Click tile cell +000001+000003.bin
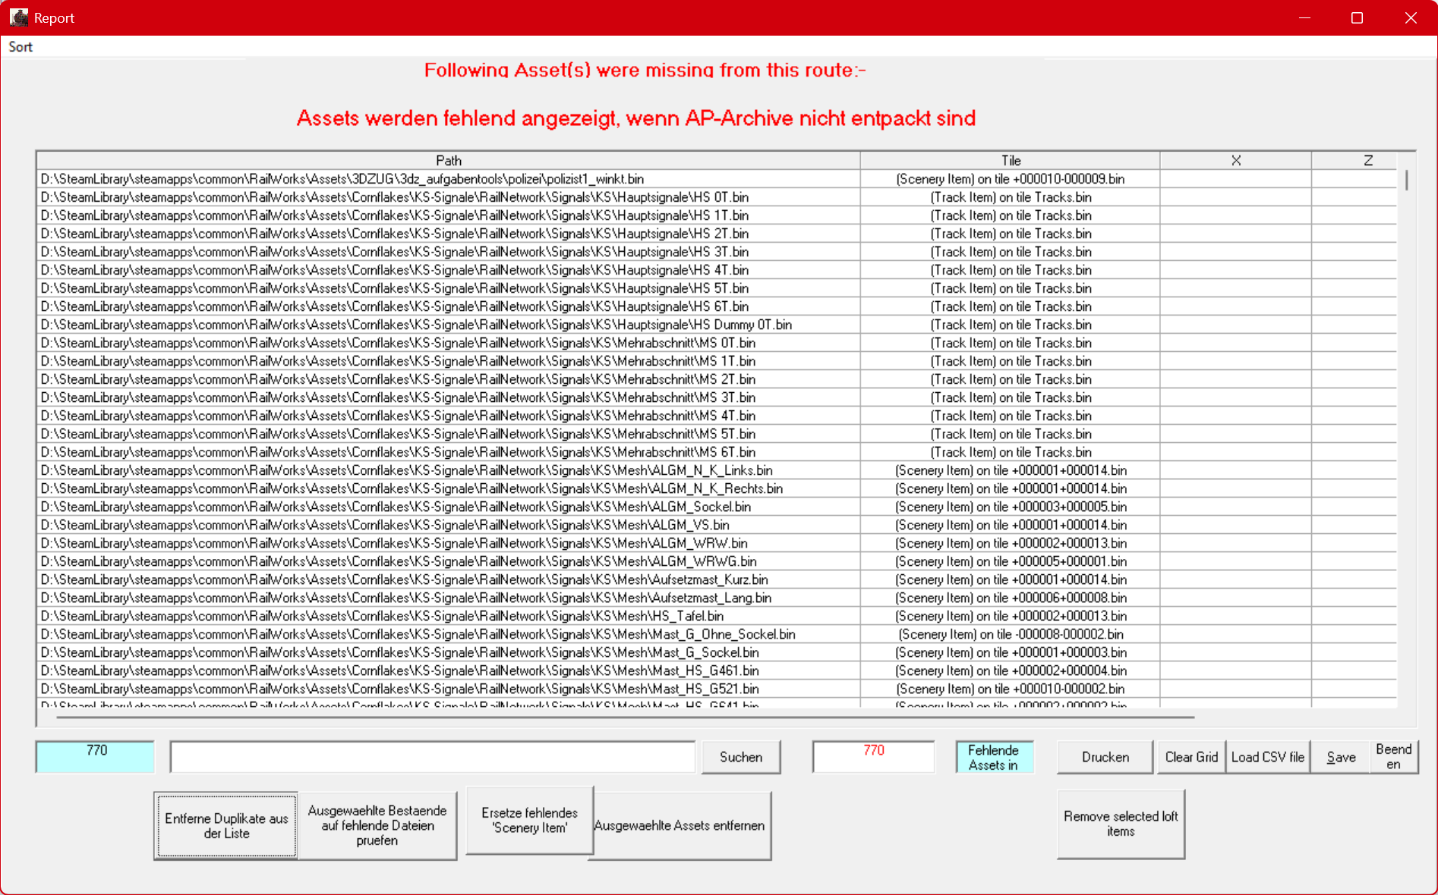1438x895 pixels. [x=1011, y=652]
